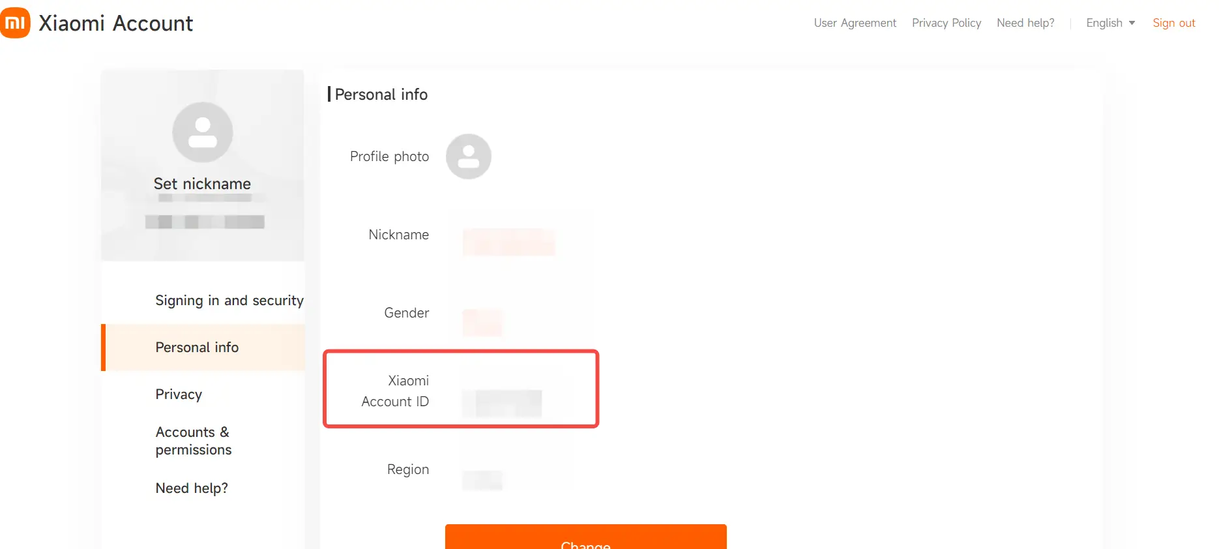Open the User Agreement page
1219x549 pixels.
click(855, 23)
